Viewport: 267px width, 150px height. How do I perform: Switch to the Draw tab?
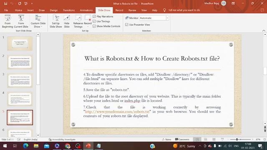[42, 10]
